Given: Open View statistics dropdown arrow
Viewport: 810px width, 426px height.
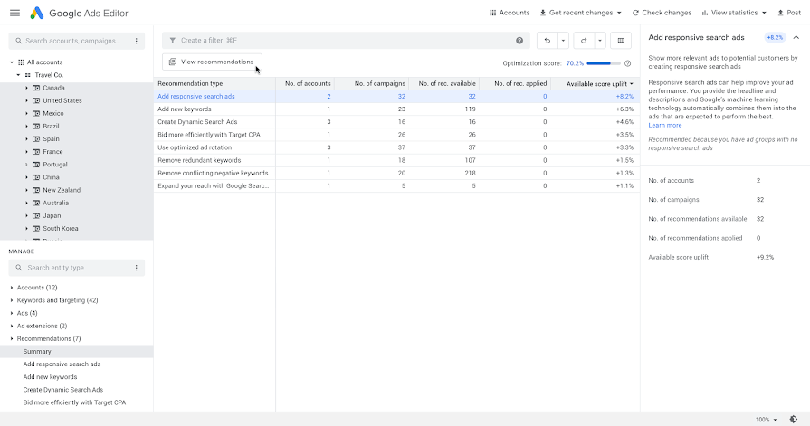Looking at the screenshot, I should (764, 13).
